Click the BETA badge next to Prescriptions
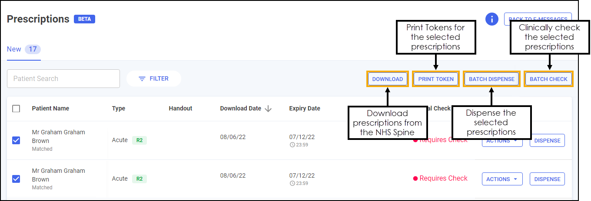 (84, 19)
